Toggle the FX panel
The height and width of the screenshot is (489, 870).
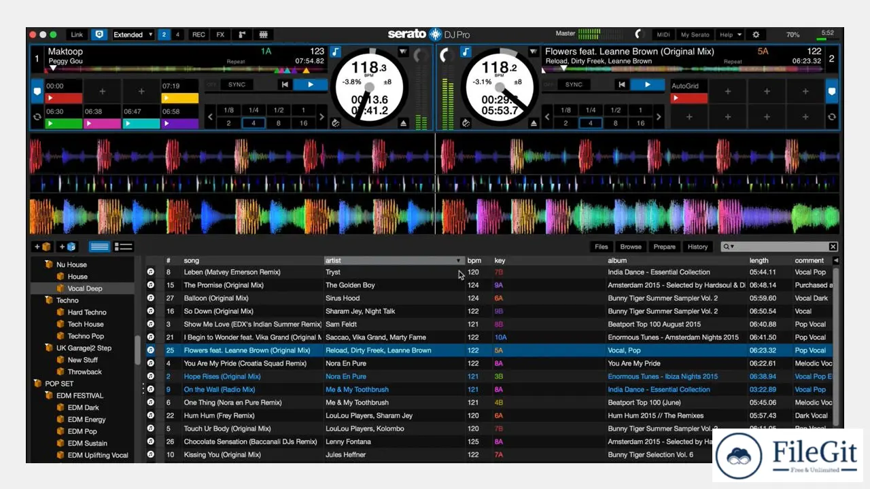220,35
